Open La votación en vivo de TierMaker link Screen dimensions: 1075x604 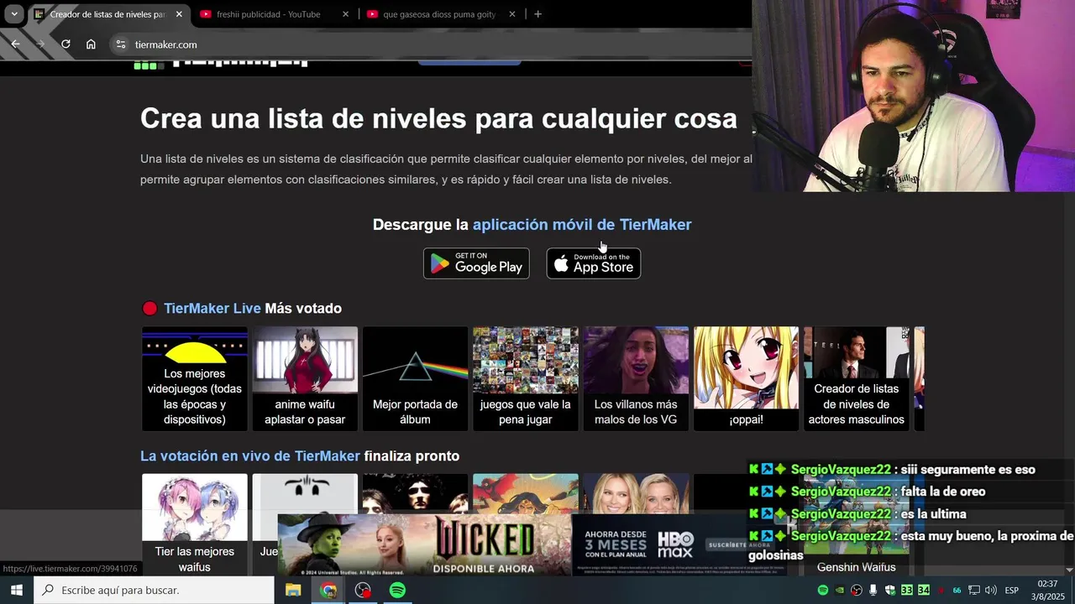coord(250,456)
